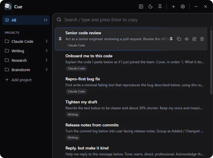Screen dimensions: 213x158
Task: Click the plus icon beside Add project
Action: tap(7, 80)
